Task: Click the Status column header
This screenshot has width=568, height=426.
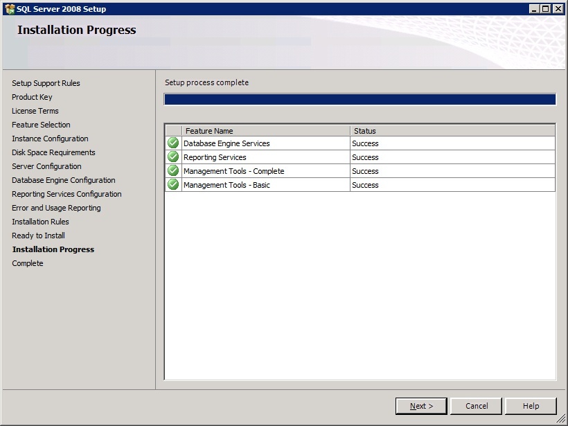Action: click(452, 131)
